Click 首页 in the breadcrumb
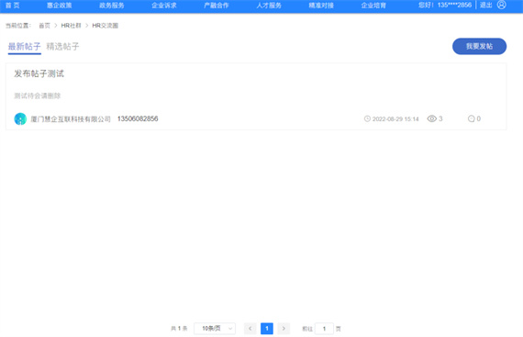Image resolution: width=523 pixels, height=337 pixels. [44, 26]
